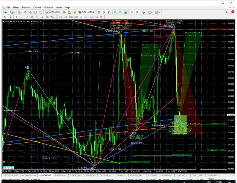Screen dimensions: 237x183
Task: Select the Crosshair tool
Action: (10, 17)
